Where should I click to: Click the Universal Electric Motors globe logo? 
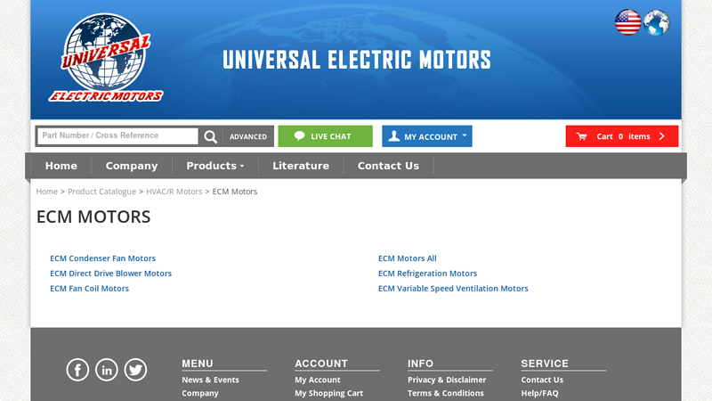click(106, 57)
